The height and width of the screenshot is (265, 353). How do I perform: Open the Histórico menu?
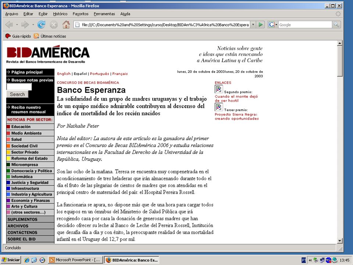pos(60,14)
